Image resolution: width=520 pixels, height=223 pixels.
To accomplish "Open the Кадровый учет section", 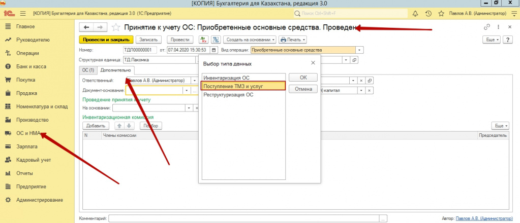I will [34, 160].
